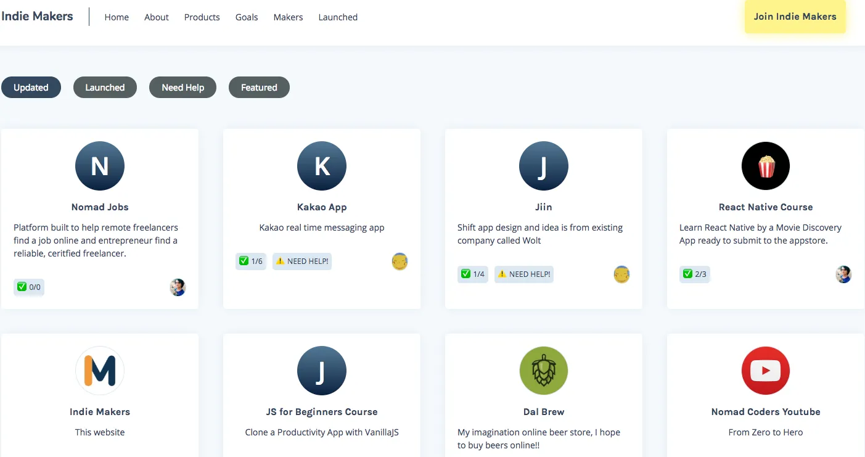Go to the Goals navigation link

coord(247,17)
